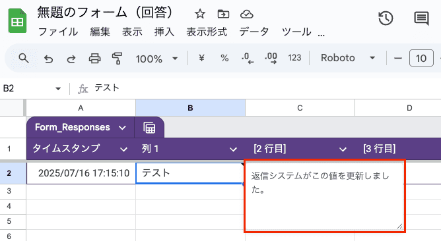Click the table calculator icon beside Form_Responses
Viewport: 441px width, 241px height.
coord(149,128)
